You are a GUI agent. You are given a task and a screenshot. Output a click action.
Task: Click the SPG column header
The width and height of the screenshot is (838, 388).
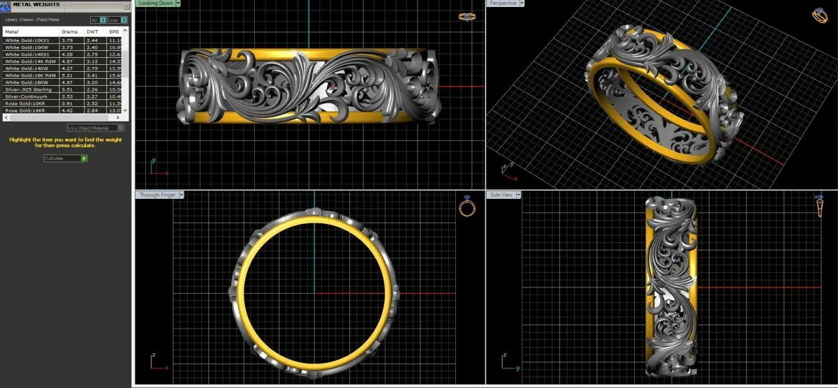click(x=115, y=31)
